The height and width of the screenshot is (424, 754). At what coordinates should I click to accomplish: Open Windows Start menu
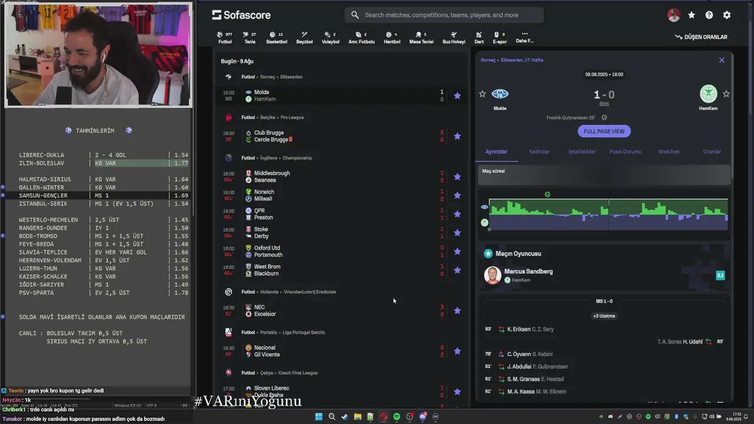pyautogui.click(x=319, y=416)
